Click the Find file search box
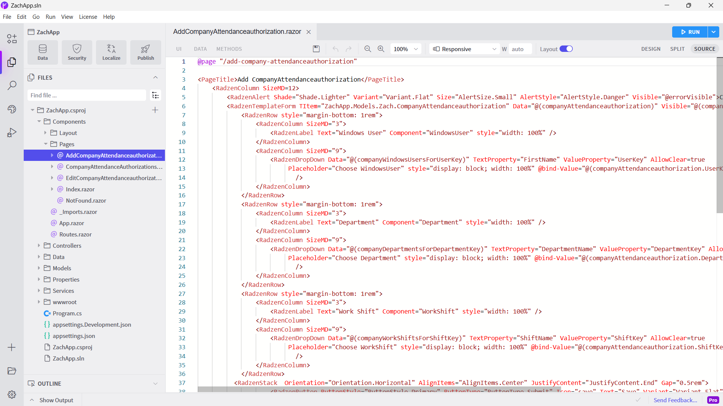The width and height of the screenshot is (723, 406). [87, 95]
